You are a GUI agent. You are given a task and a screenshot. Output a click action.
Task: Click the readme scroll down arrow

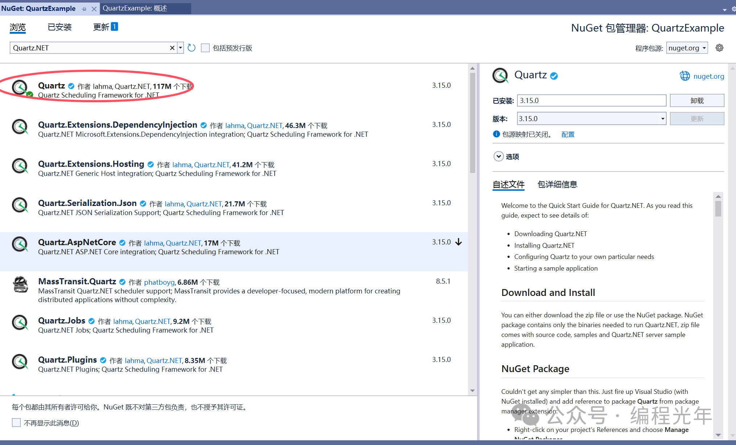tap(718, 435)
